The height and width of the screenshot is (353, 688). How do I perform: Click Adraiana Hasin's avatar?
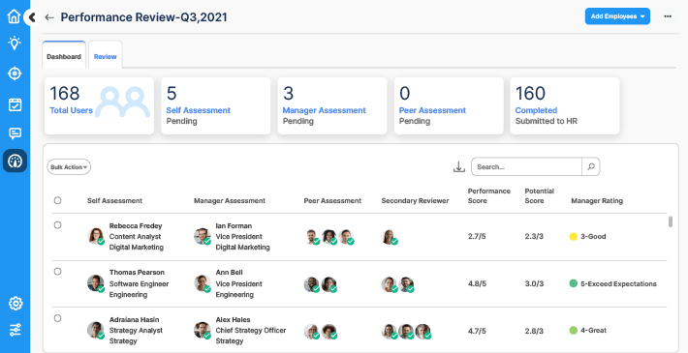(96, 330)
